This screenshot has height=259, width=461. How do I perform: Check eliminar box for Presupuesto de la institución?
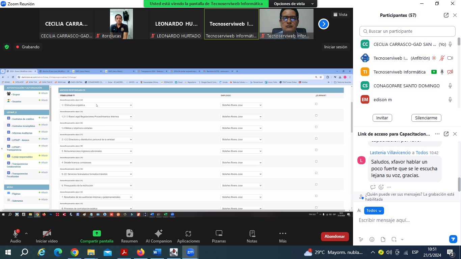point(316,184)
